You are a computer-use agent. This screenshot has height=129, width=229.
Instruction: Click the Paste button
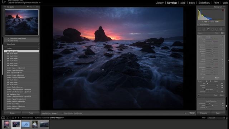pos(31,113)
